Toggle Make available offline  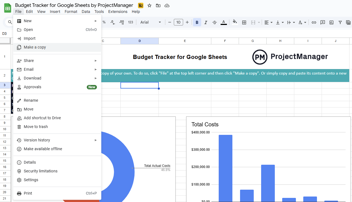[x=57, y=149]
